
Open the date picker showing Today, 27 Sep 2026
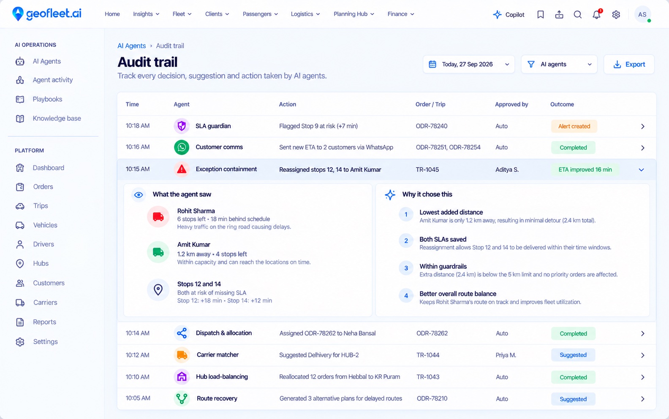tap(469, 64)
